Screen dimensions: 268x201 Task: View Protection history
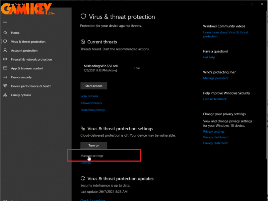92,110
